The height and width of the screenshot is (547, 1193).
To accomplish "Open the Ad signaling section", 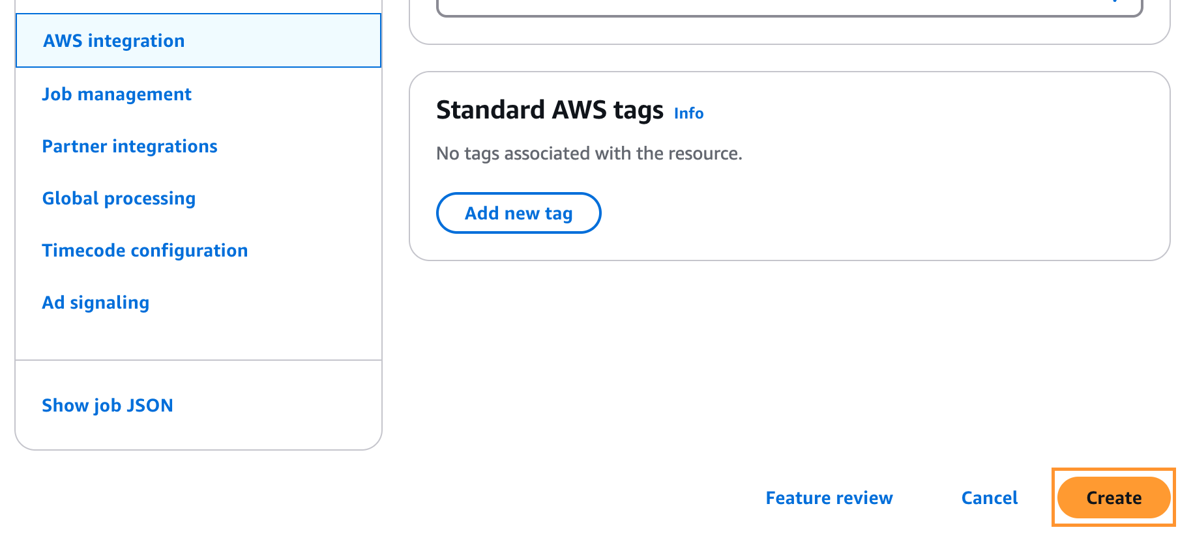I will click(96, 303).
